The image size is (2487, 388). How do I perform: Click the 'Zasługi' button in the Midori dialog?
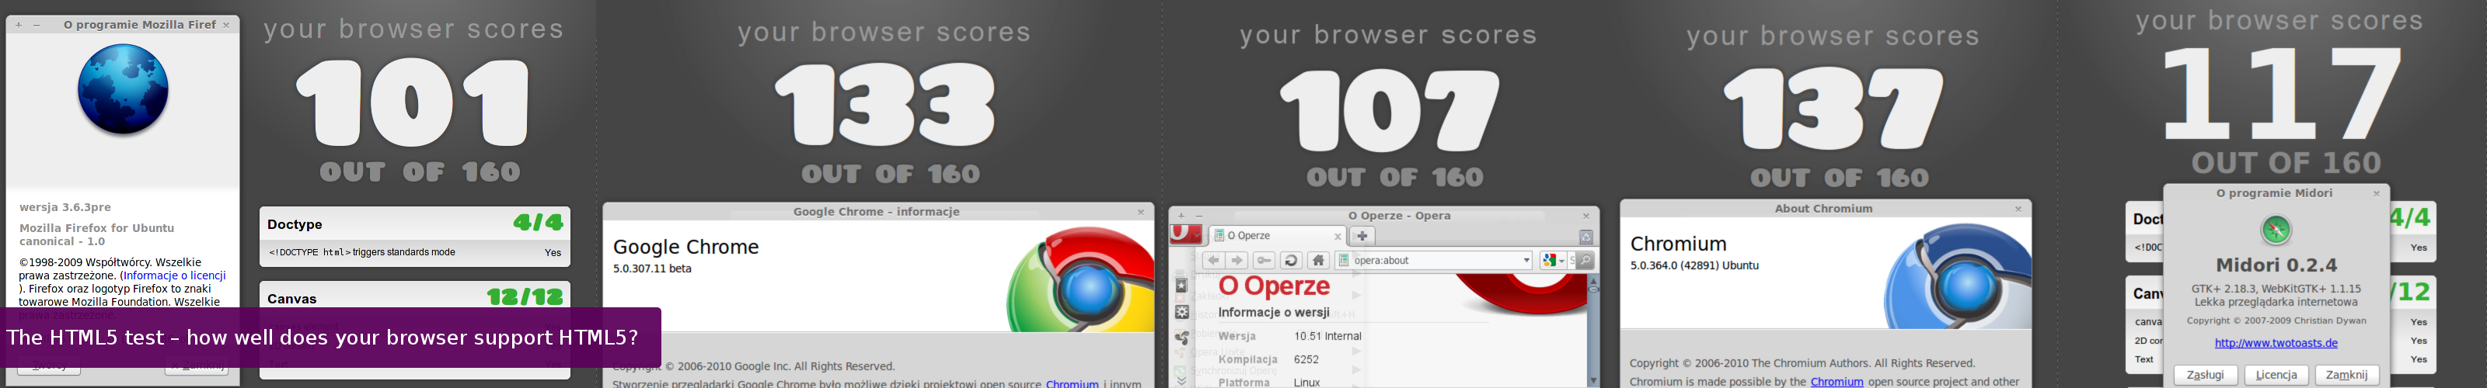click(x=2206, y=375)
